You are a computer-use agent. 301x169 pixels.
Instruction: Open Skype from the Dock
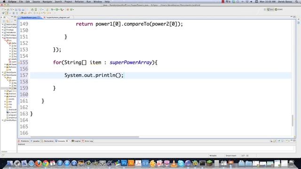coord(181,163)
